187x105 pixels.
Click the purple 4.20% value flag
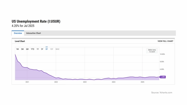[x=162, y=77]
